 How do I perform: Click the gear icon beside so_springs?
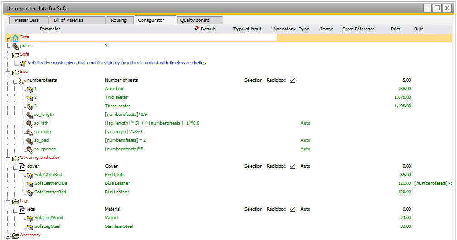click(x=30, y=149)
